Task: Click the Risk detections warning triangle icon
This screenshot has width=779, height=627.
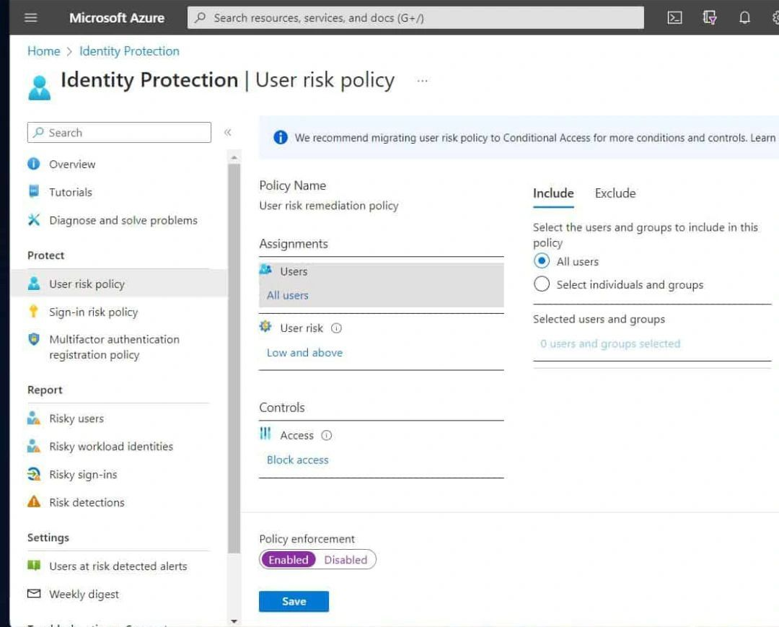Action: 33,501
